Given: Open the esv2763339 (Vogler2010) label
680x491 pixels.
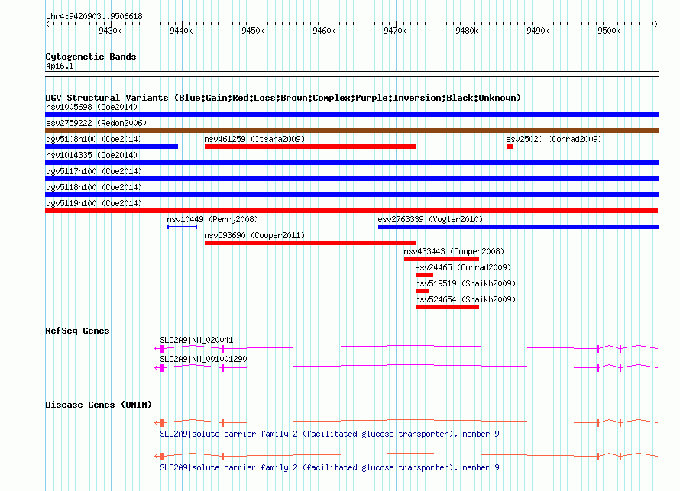Looking at the screenshot, I should click(430, 219).
